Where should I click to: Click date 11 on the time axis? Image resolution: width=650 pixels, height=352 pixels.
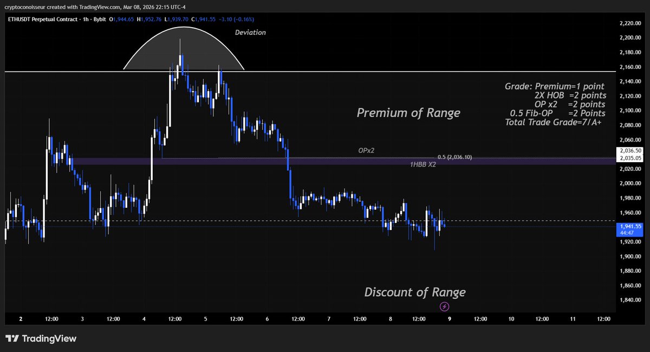[x=573, y=319]
